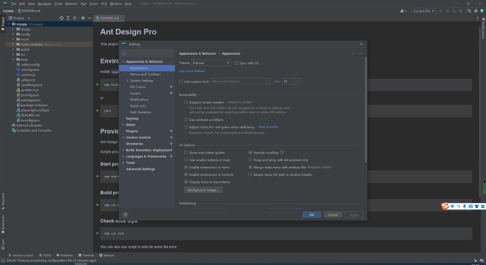Expand the node_modules folder
The width and height of the screenshot is (486, 265).
pos(13,44)
